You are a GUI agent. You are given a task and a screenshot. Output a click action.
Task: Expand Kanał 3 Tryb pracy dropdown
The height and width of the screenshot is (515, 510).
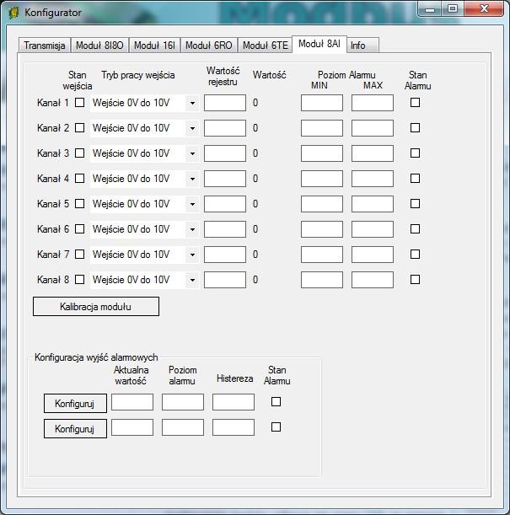tap(144, 153)
